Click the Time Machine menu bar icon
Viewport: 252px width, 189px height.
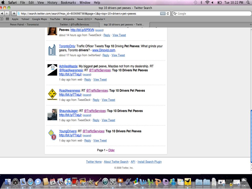click(195, 2)
